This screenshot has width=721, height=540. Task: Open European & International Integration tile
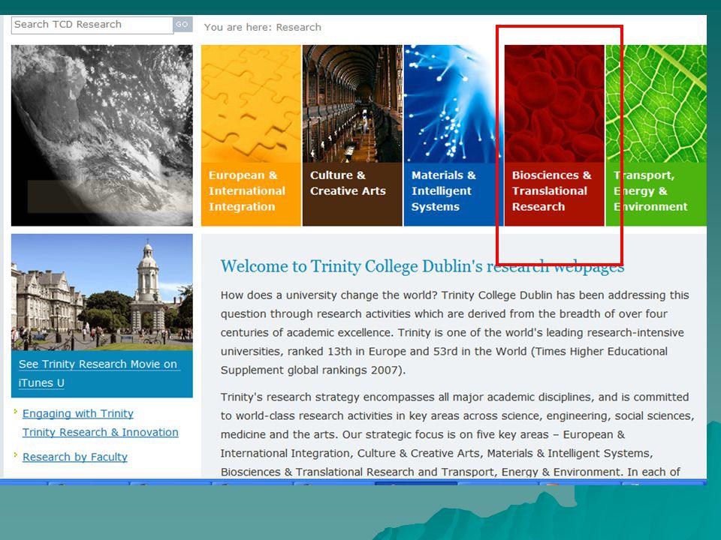251,136
